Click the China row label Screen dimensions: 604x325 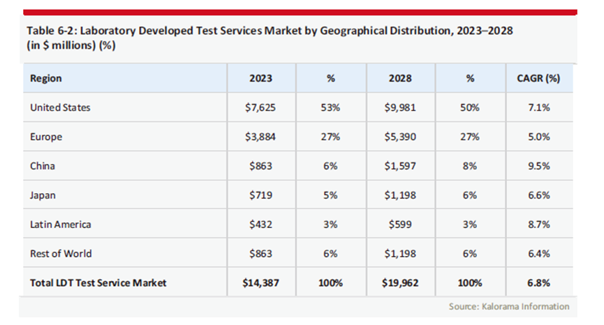(x=43, y=166)
